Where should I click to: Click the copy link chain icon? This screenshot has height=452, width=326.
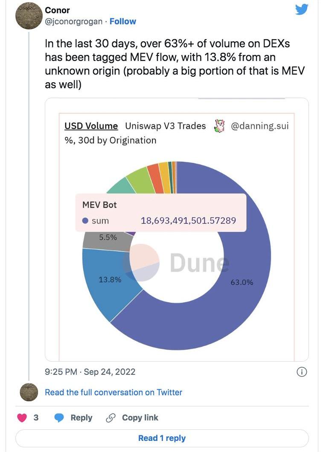pyautogui.click(x=111, y=418)
